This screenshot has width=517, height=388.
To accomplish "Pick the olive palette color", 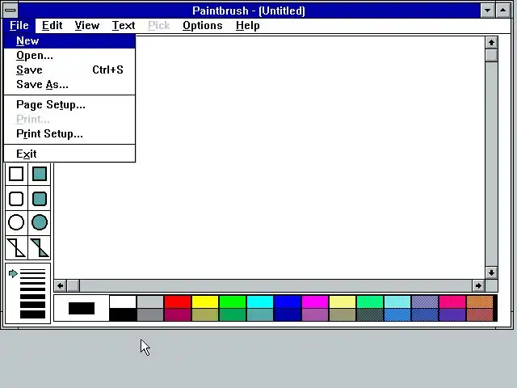I will point(204,314).
